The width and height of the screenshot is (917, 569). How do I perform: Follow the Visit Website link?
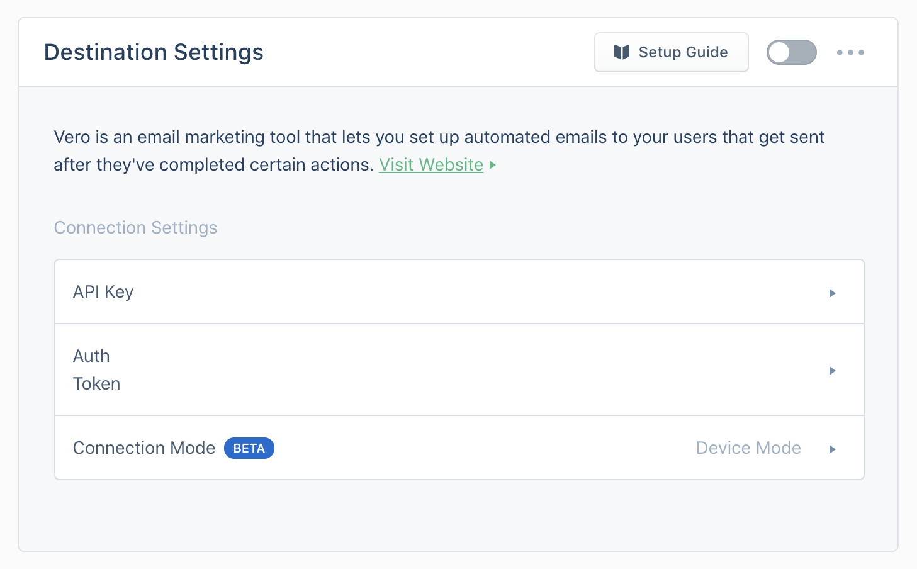click(431, 165)
